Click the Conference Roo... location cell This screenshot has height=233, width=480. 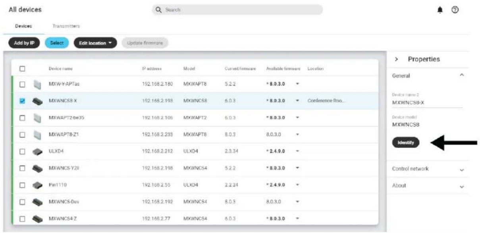point(326,101)
